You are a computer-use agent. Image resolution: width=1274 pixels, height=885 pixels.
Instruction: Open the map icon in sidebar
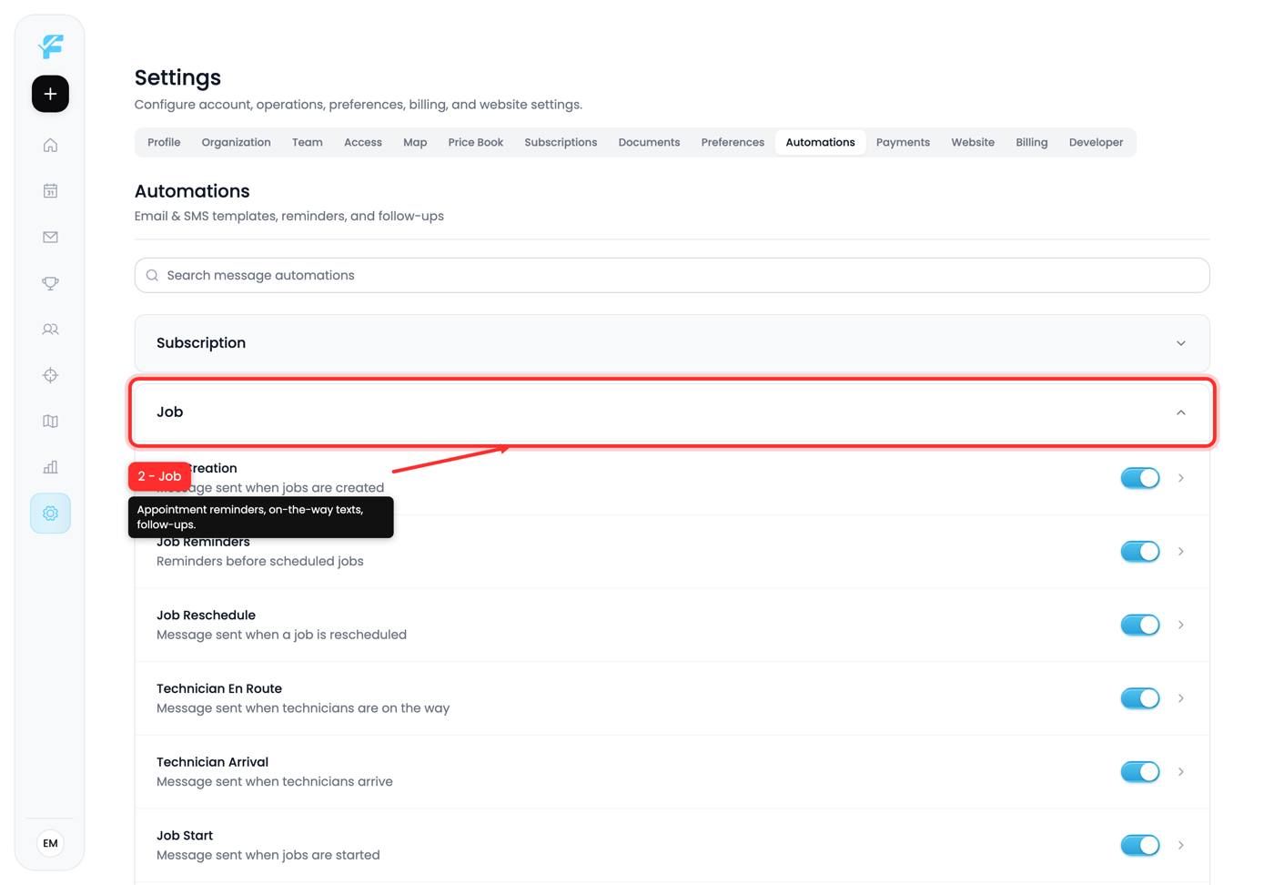pos(50,422)
